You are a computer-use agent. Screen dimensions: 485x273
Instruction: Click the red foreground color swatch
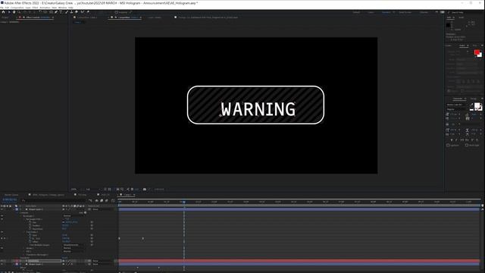coord(477,52)
